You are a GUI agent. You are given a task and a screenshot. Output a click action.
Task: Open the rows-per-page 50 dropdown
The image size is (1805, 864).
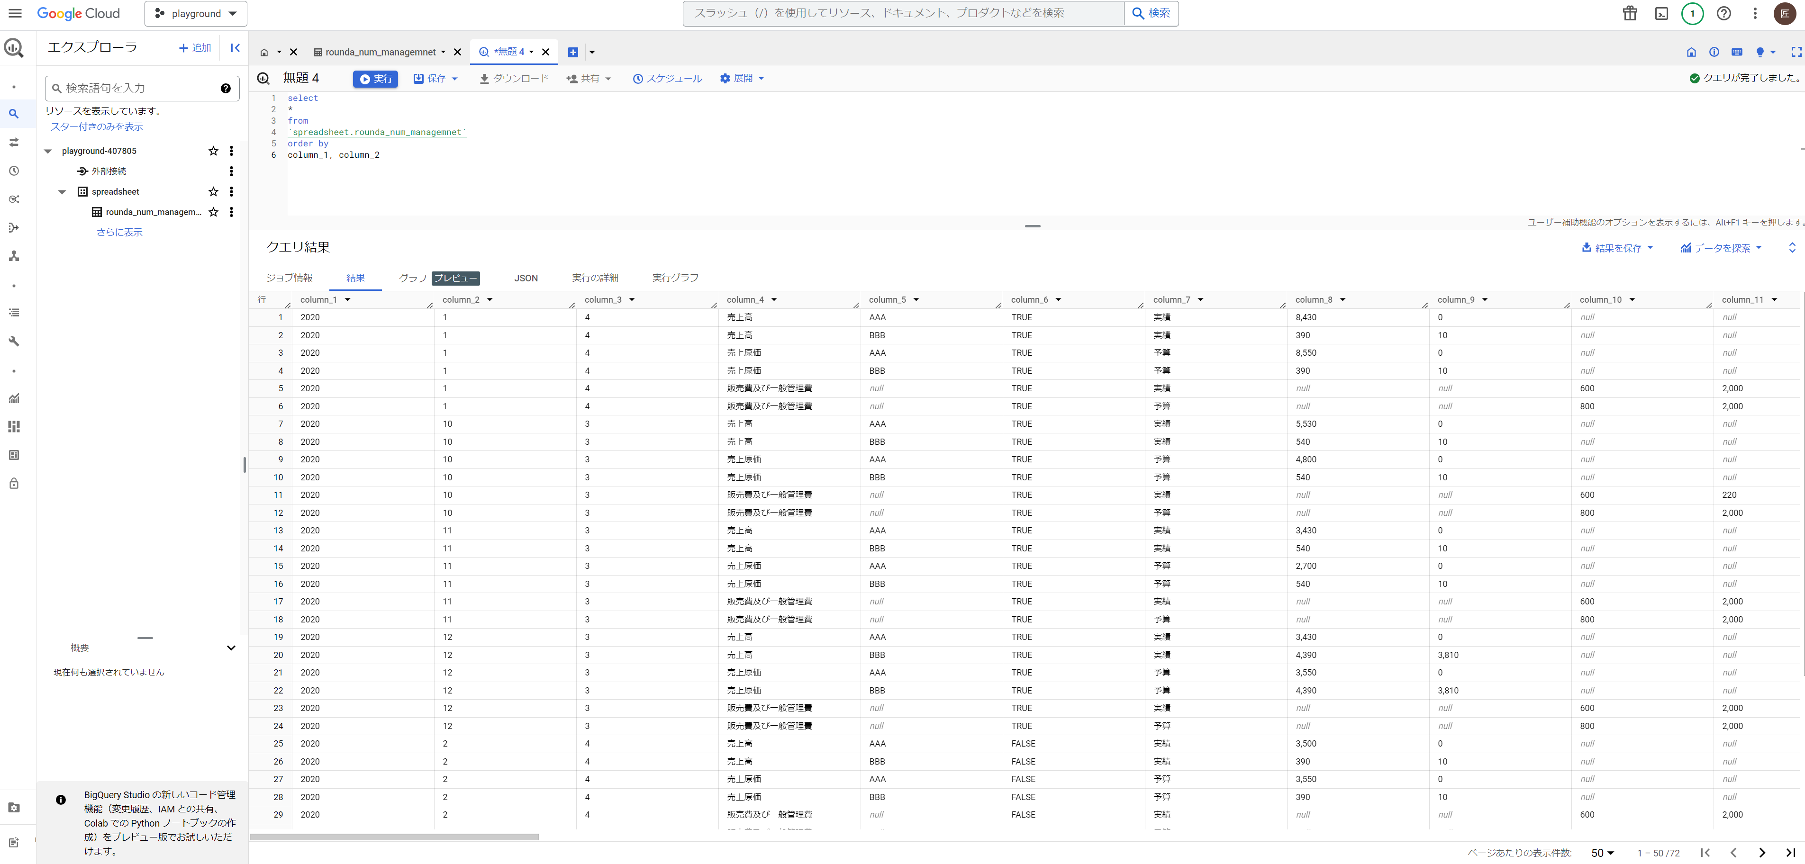coord(1602,852)
